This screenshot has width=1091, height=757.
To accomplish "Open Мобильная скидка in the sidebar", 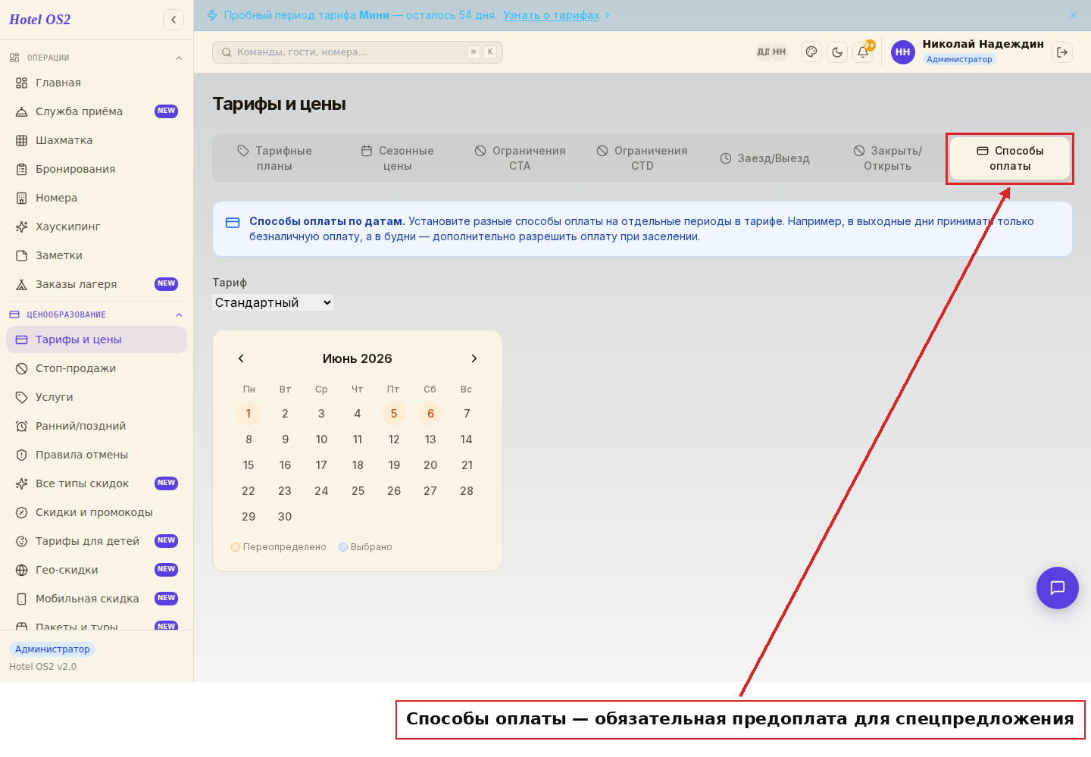I will point(96,599).
